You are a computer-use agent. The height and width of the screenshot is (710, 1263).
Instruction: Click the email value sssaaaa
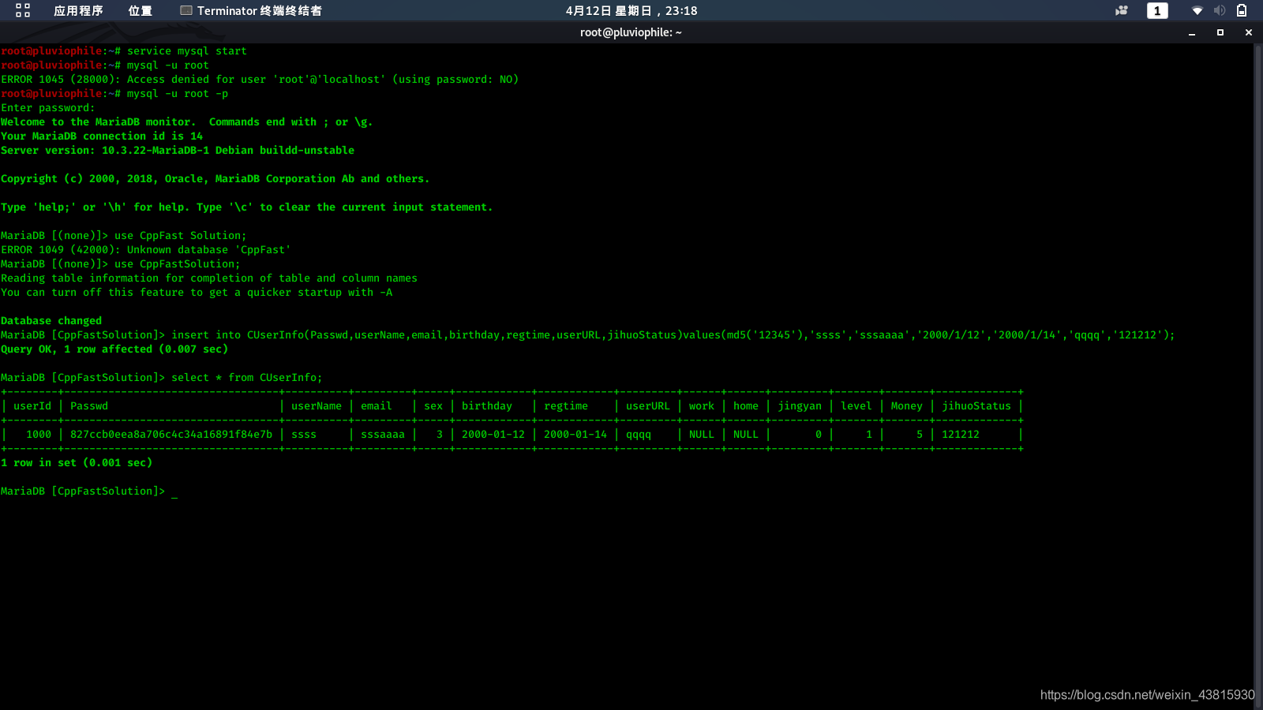(x=383, y=435)
